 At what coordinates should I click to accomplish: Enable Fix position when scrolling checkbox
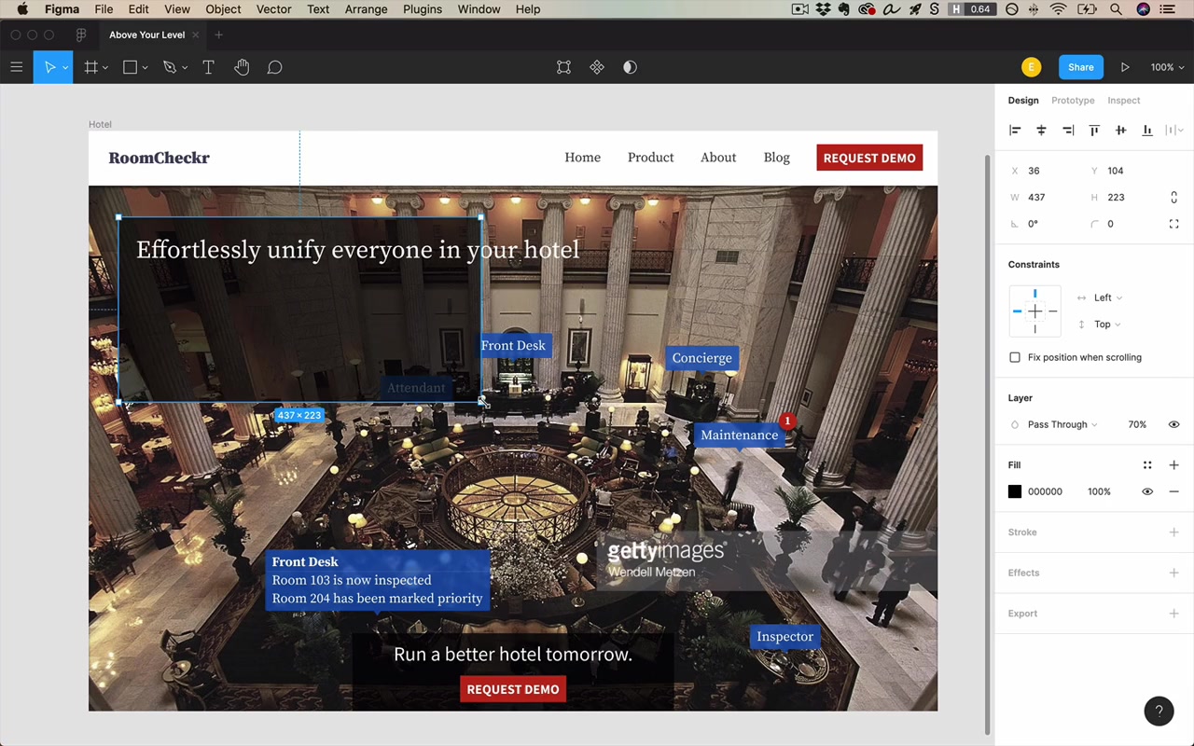click(x=1015, y=357)
